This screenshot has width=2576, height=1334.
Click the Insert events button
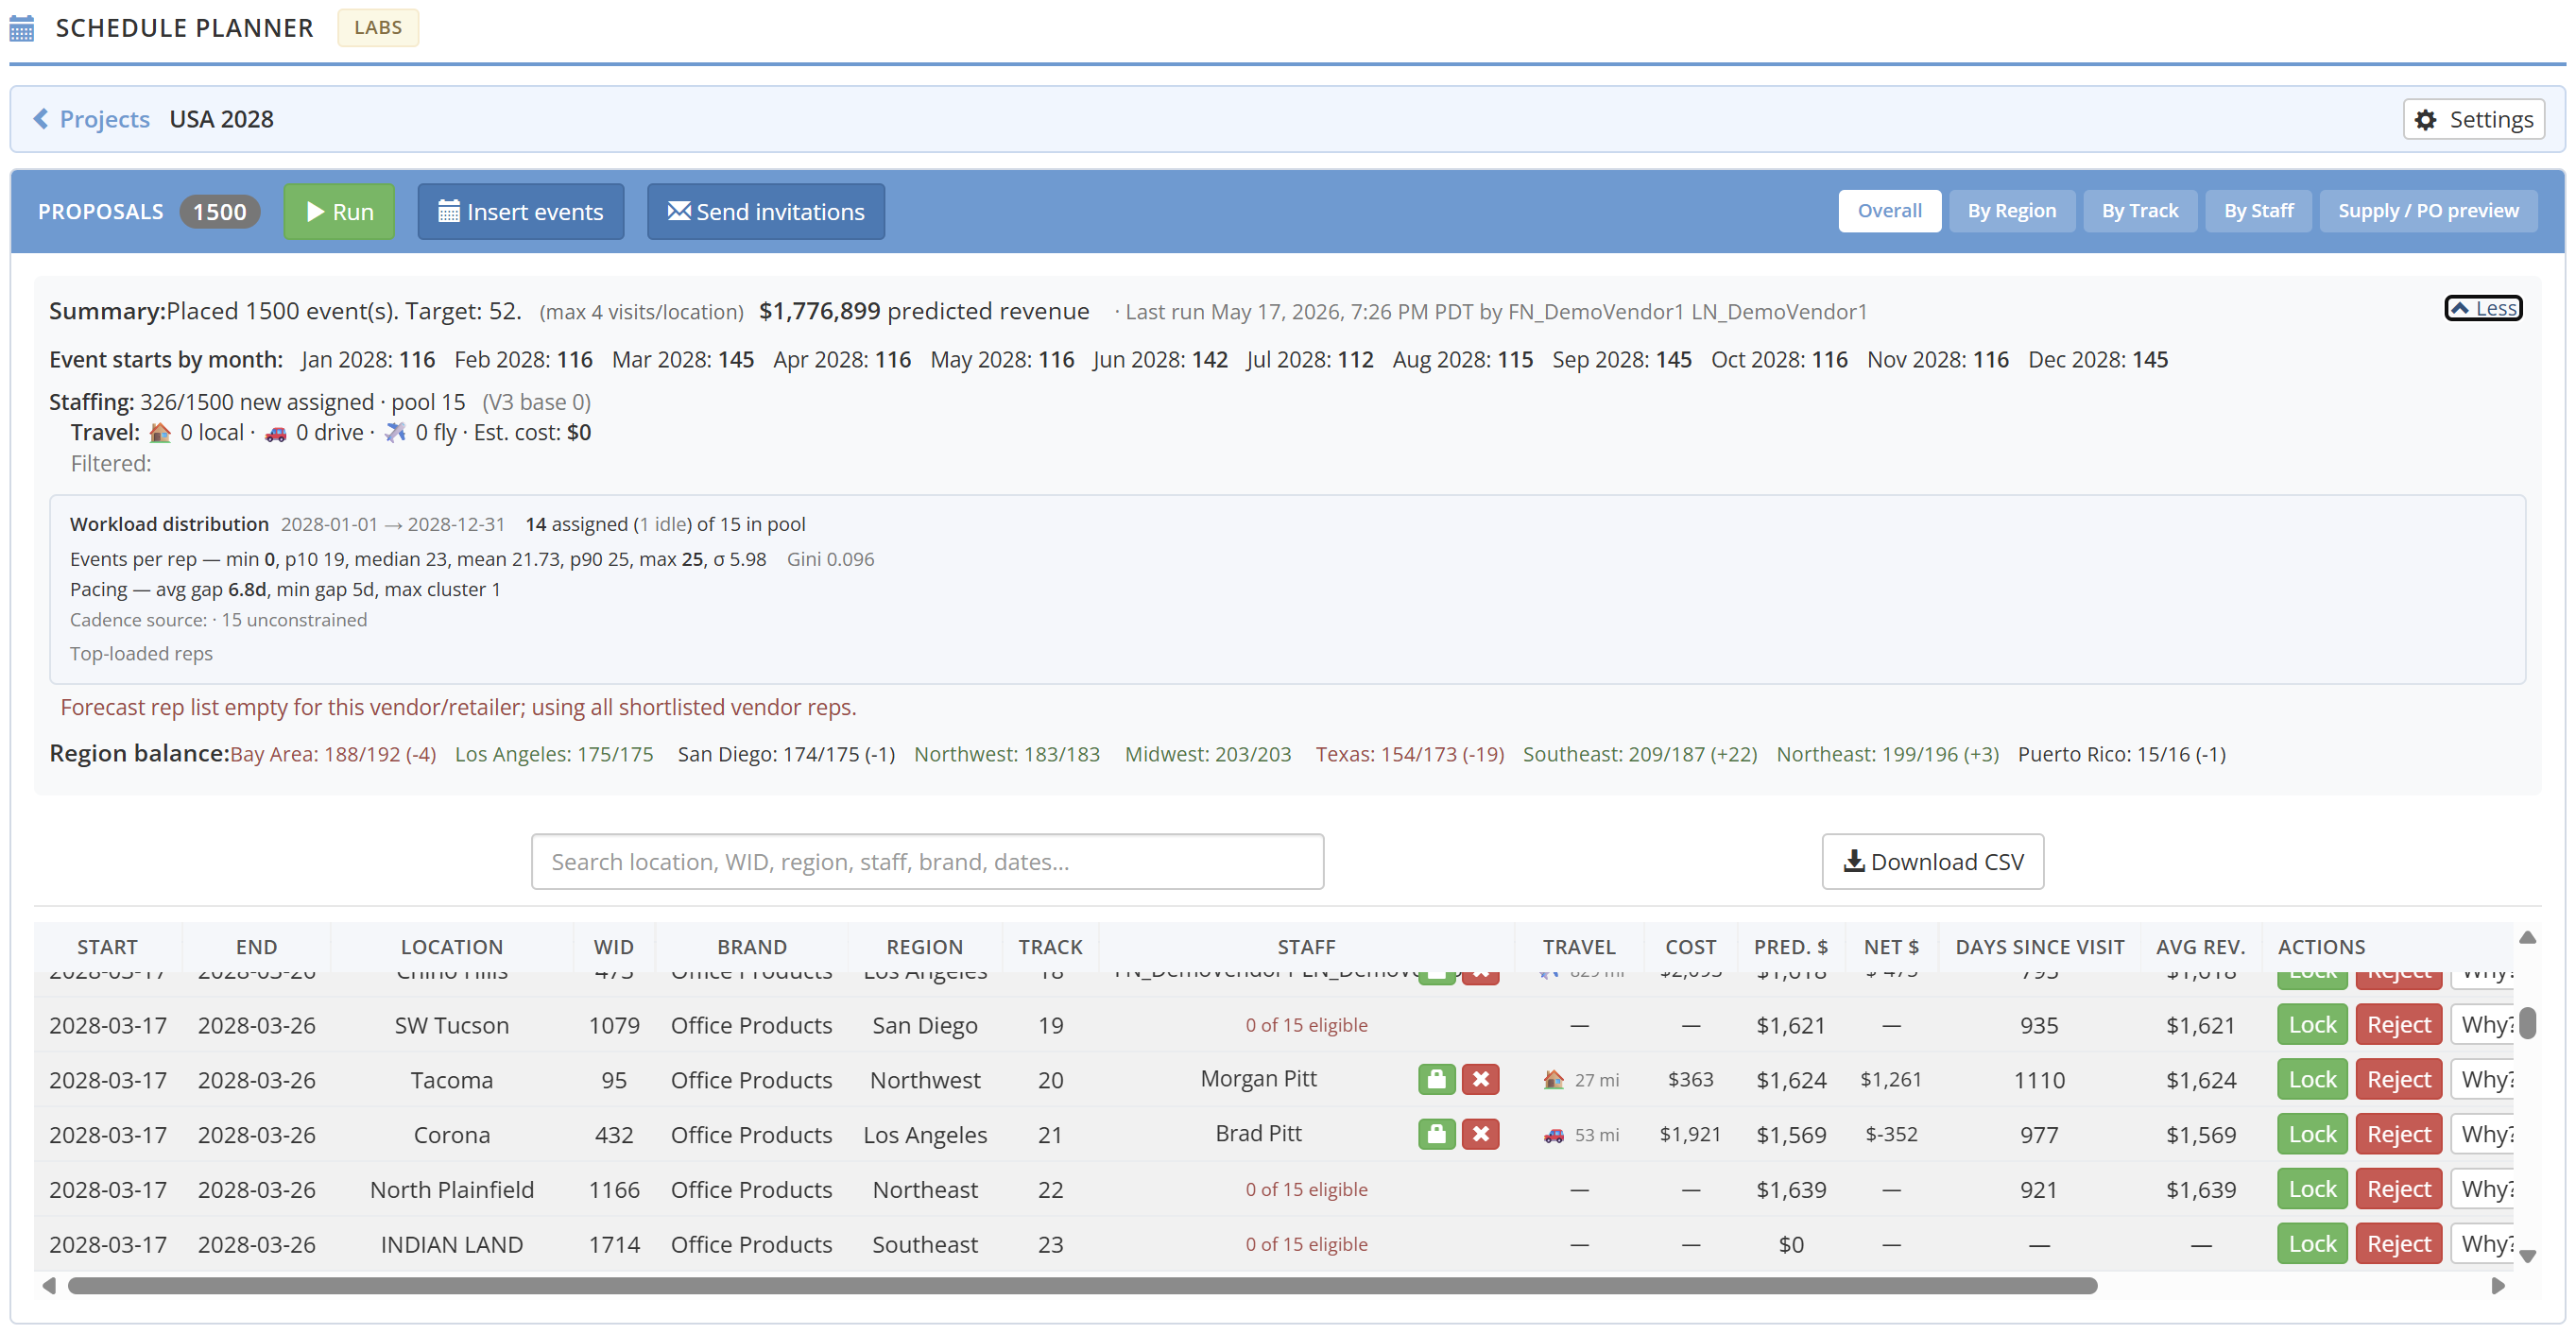pyautogui.click(x=521, y=211)
